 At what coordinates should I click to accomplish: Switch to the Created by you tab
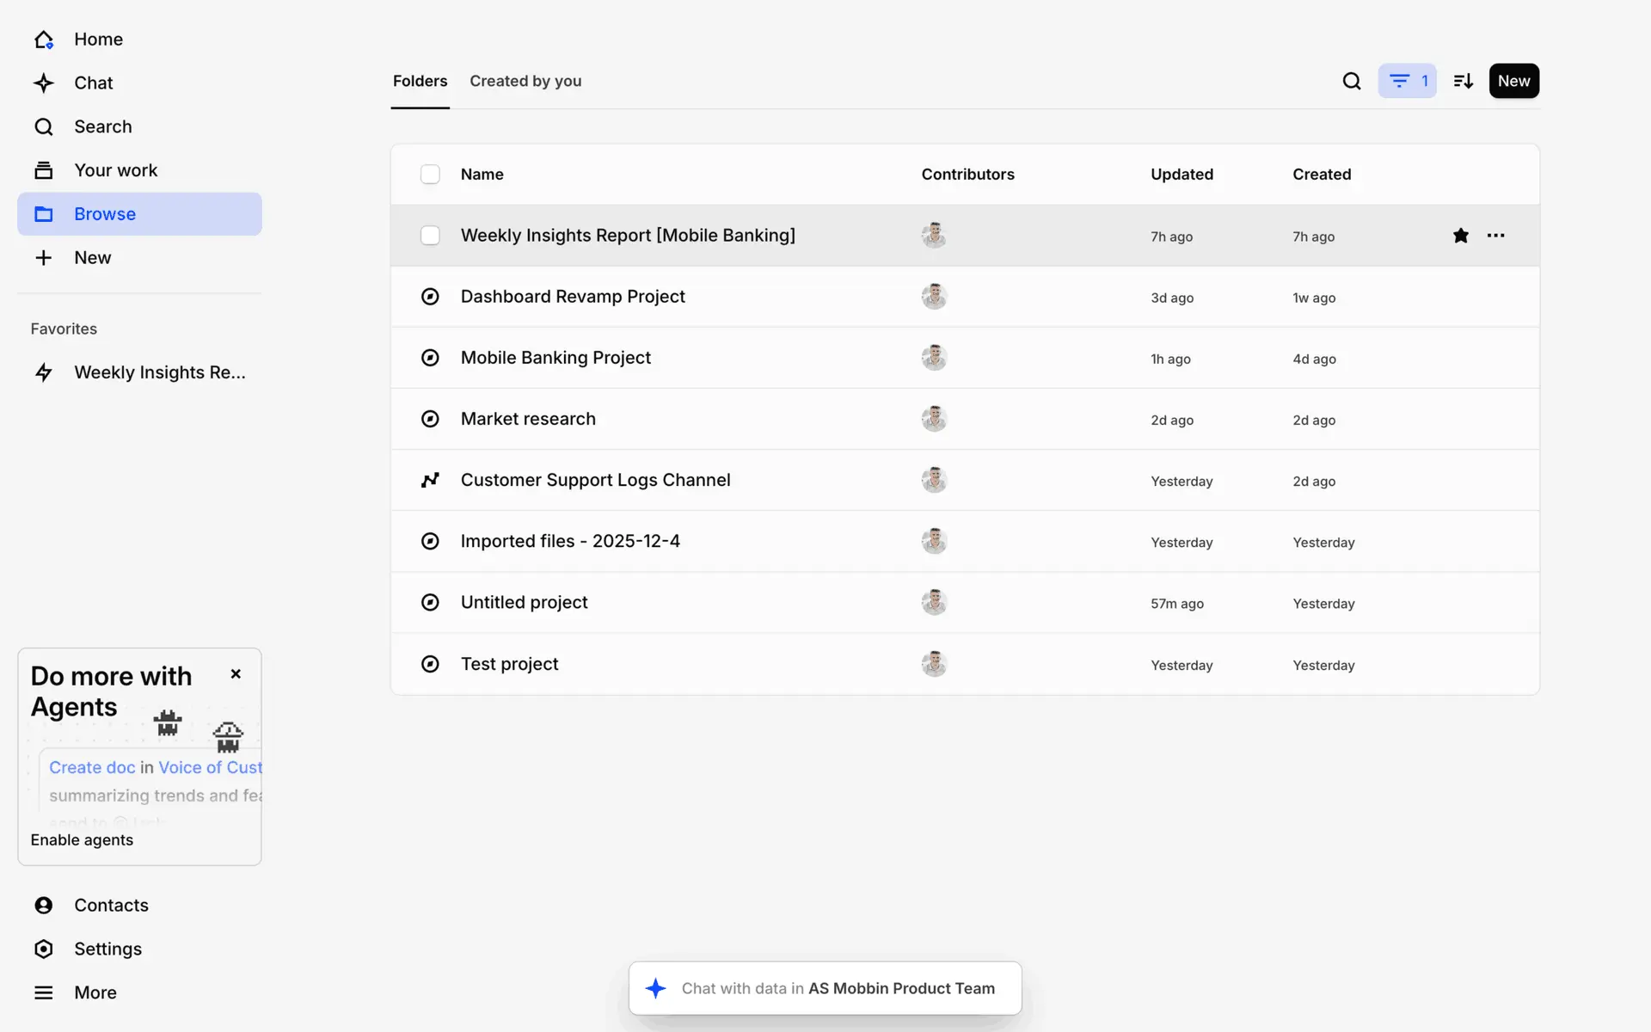click(x=525, y=81)
